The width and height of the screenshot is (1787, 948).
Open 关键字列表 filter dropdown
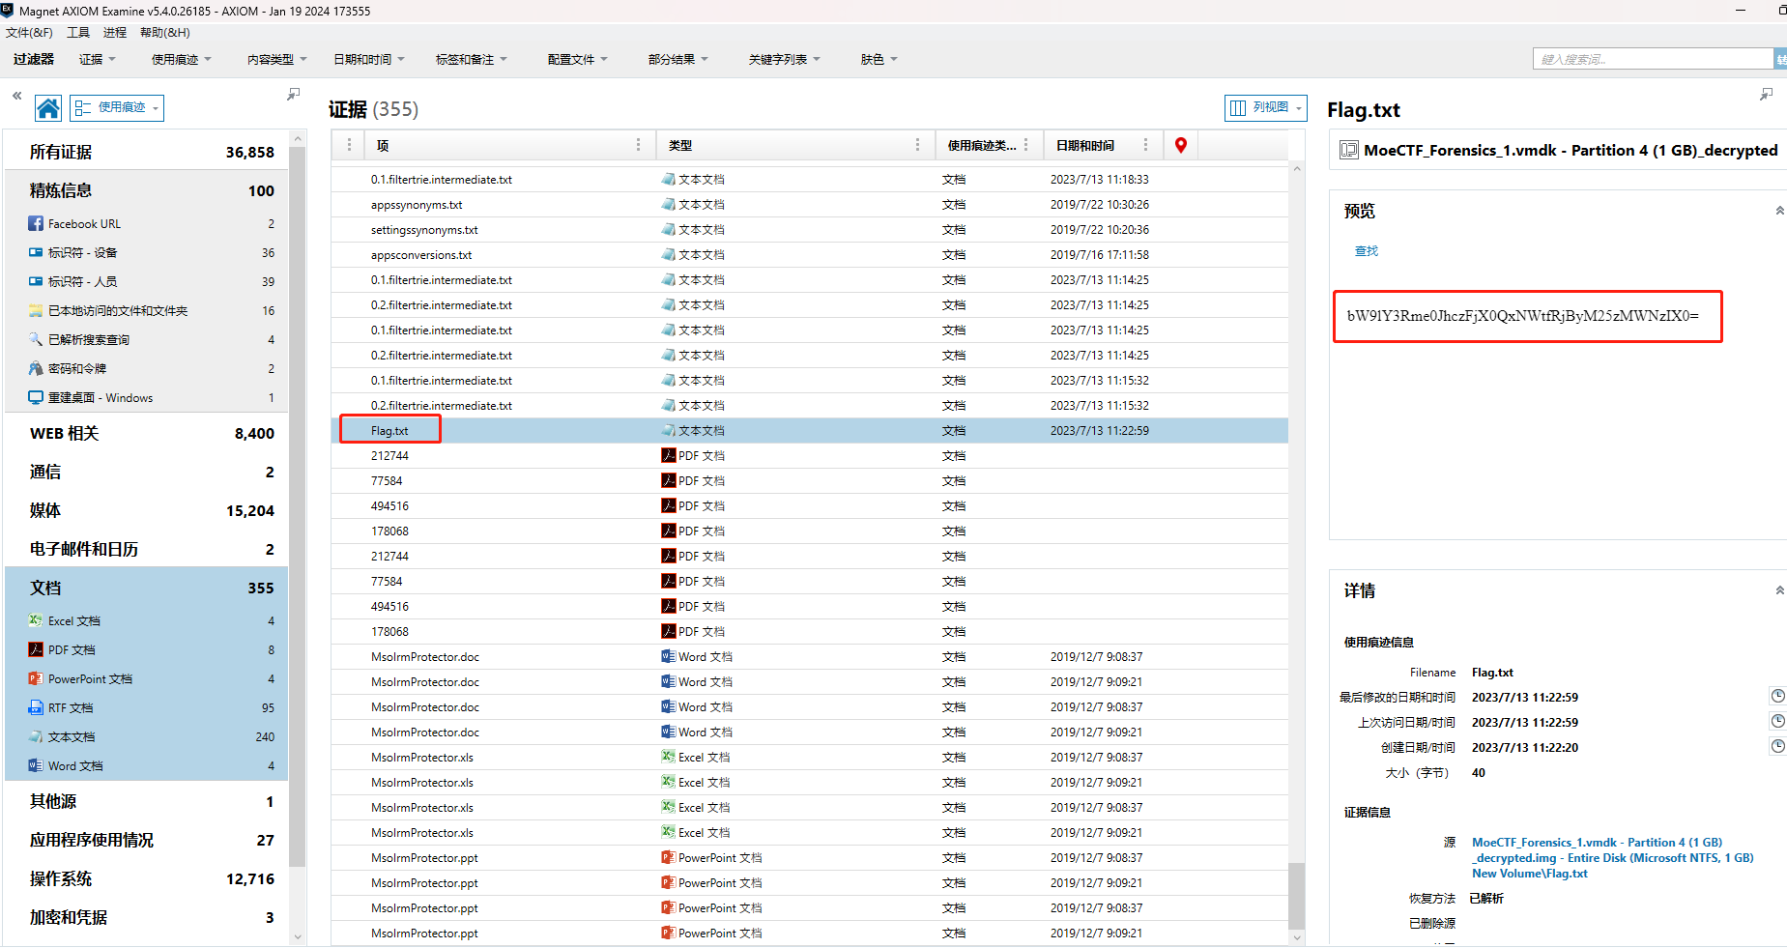click(x=784, y=59)
